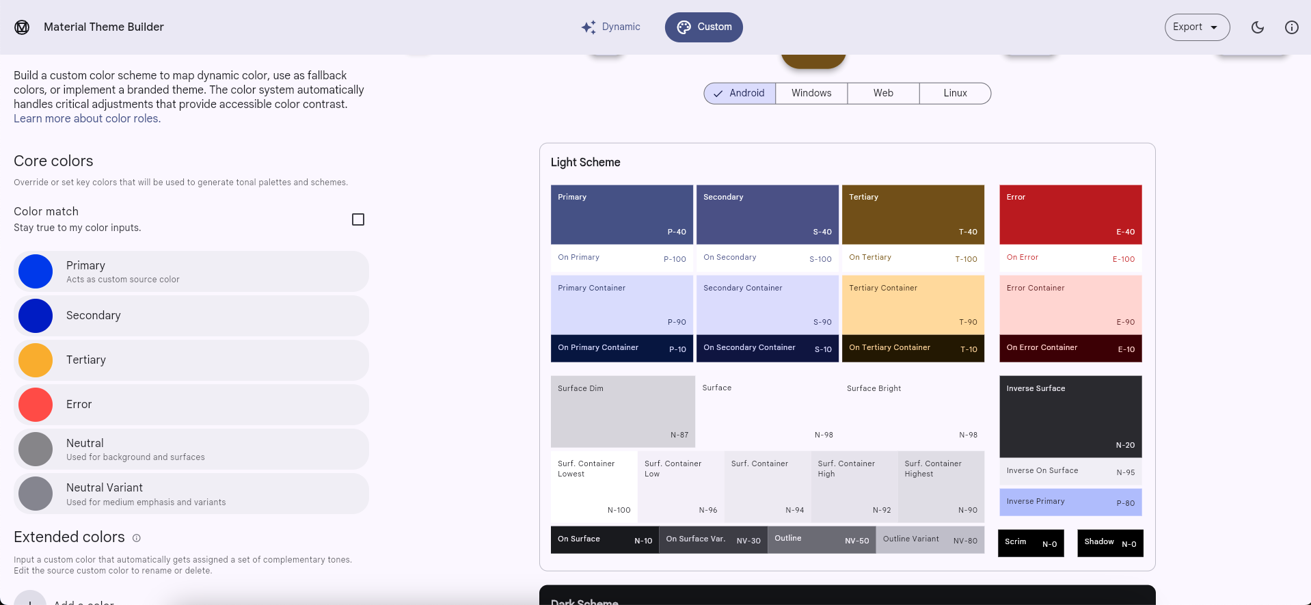
Task: Click the Dynamic sparkle icon
Action: coord(588,27)
